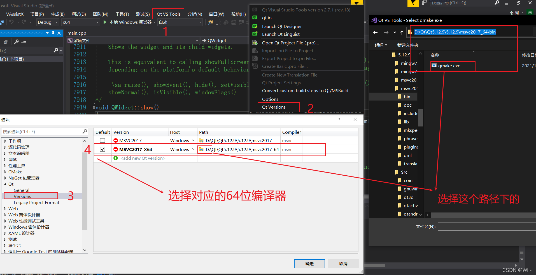Select qmake.exe in the file list

point(449,66)
